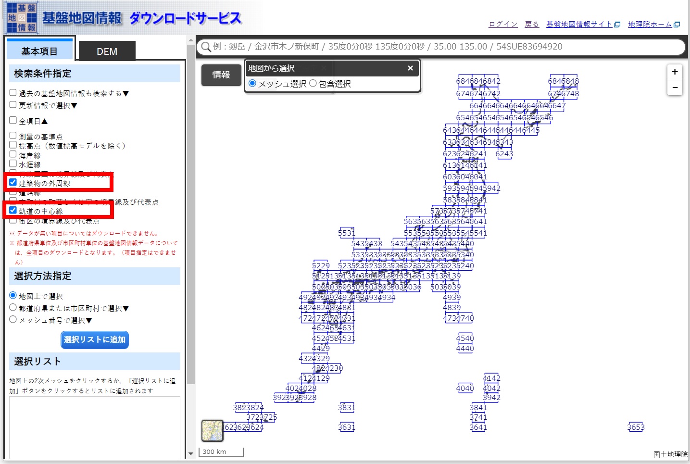Uncheck 軌道の中心線 checkbox
The width and height of the screenshot is (690, 464).
13,210
